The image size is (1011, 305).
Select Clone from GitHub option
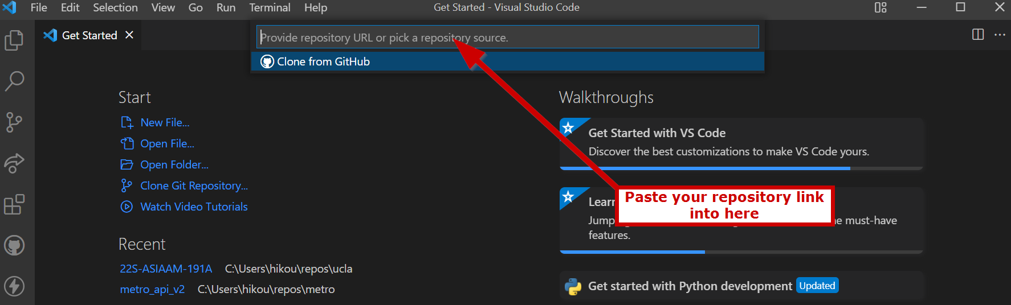[323, 61]
